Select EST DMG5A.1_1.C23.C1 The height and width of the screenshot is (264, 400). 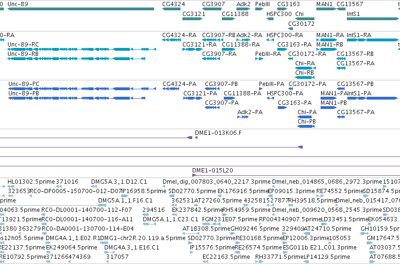(x=171, y=219)
